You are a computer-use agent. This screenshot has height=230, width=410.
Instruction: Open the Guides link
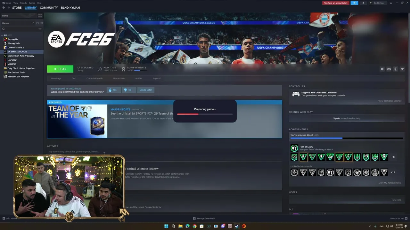click(139, 78)
